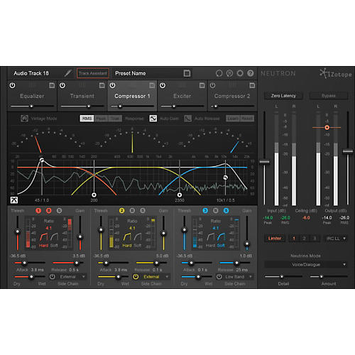Click the 200 Hz crossover handle
The width and height of the screenshot is (355, 355).
pos(94,195)
